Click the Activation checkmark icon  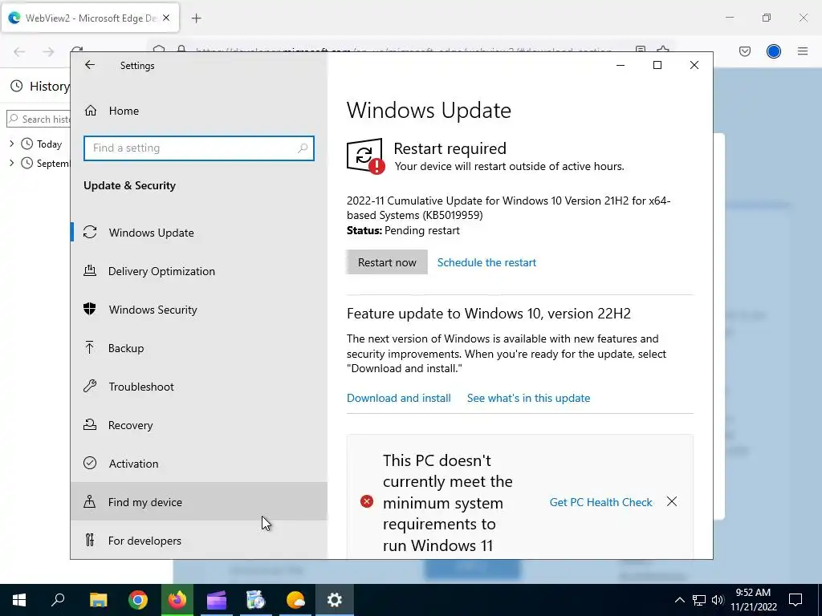(90, 463)
